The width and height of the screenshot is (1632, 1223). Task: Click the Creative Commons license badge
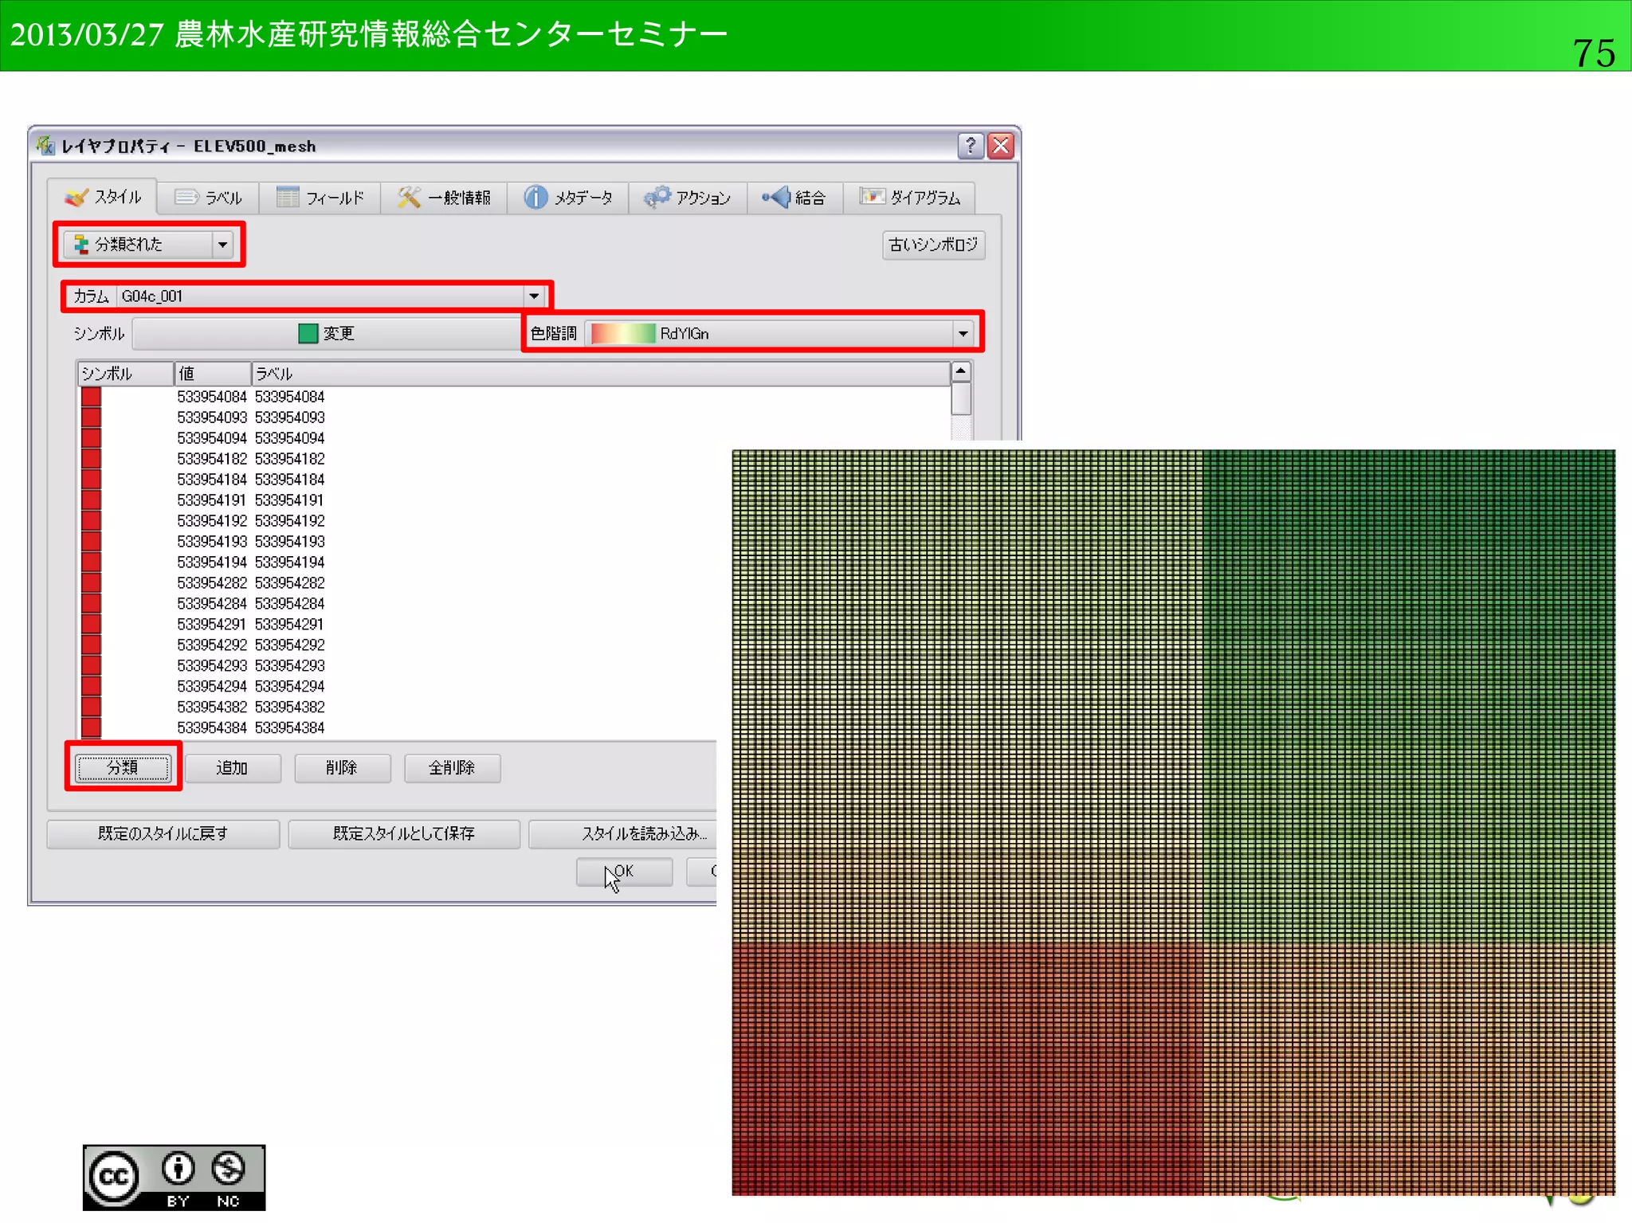pos(174,1178)
